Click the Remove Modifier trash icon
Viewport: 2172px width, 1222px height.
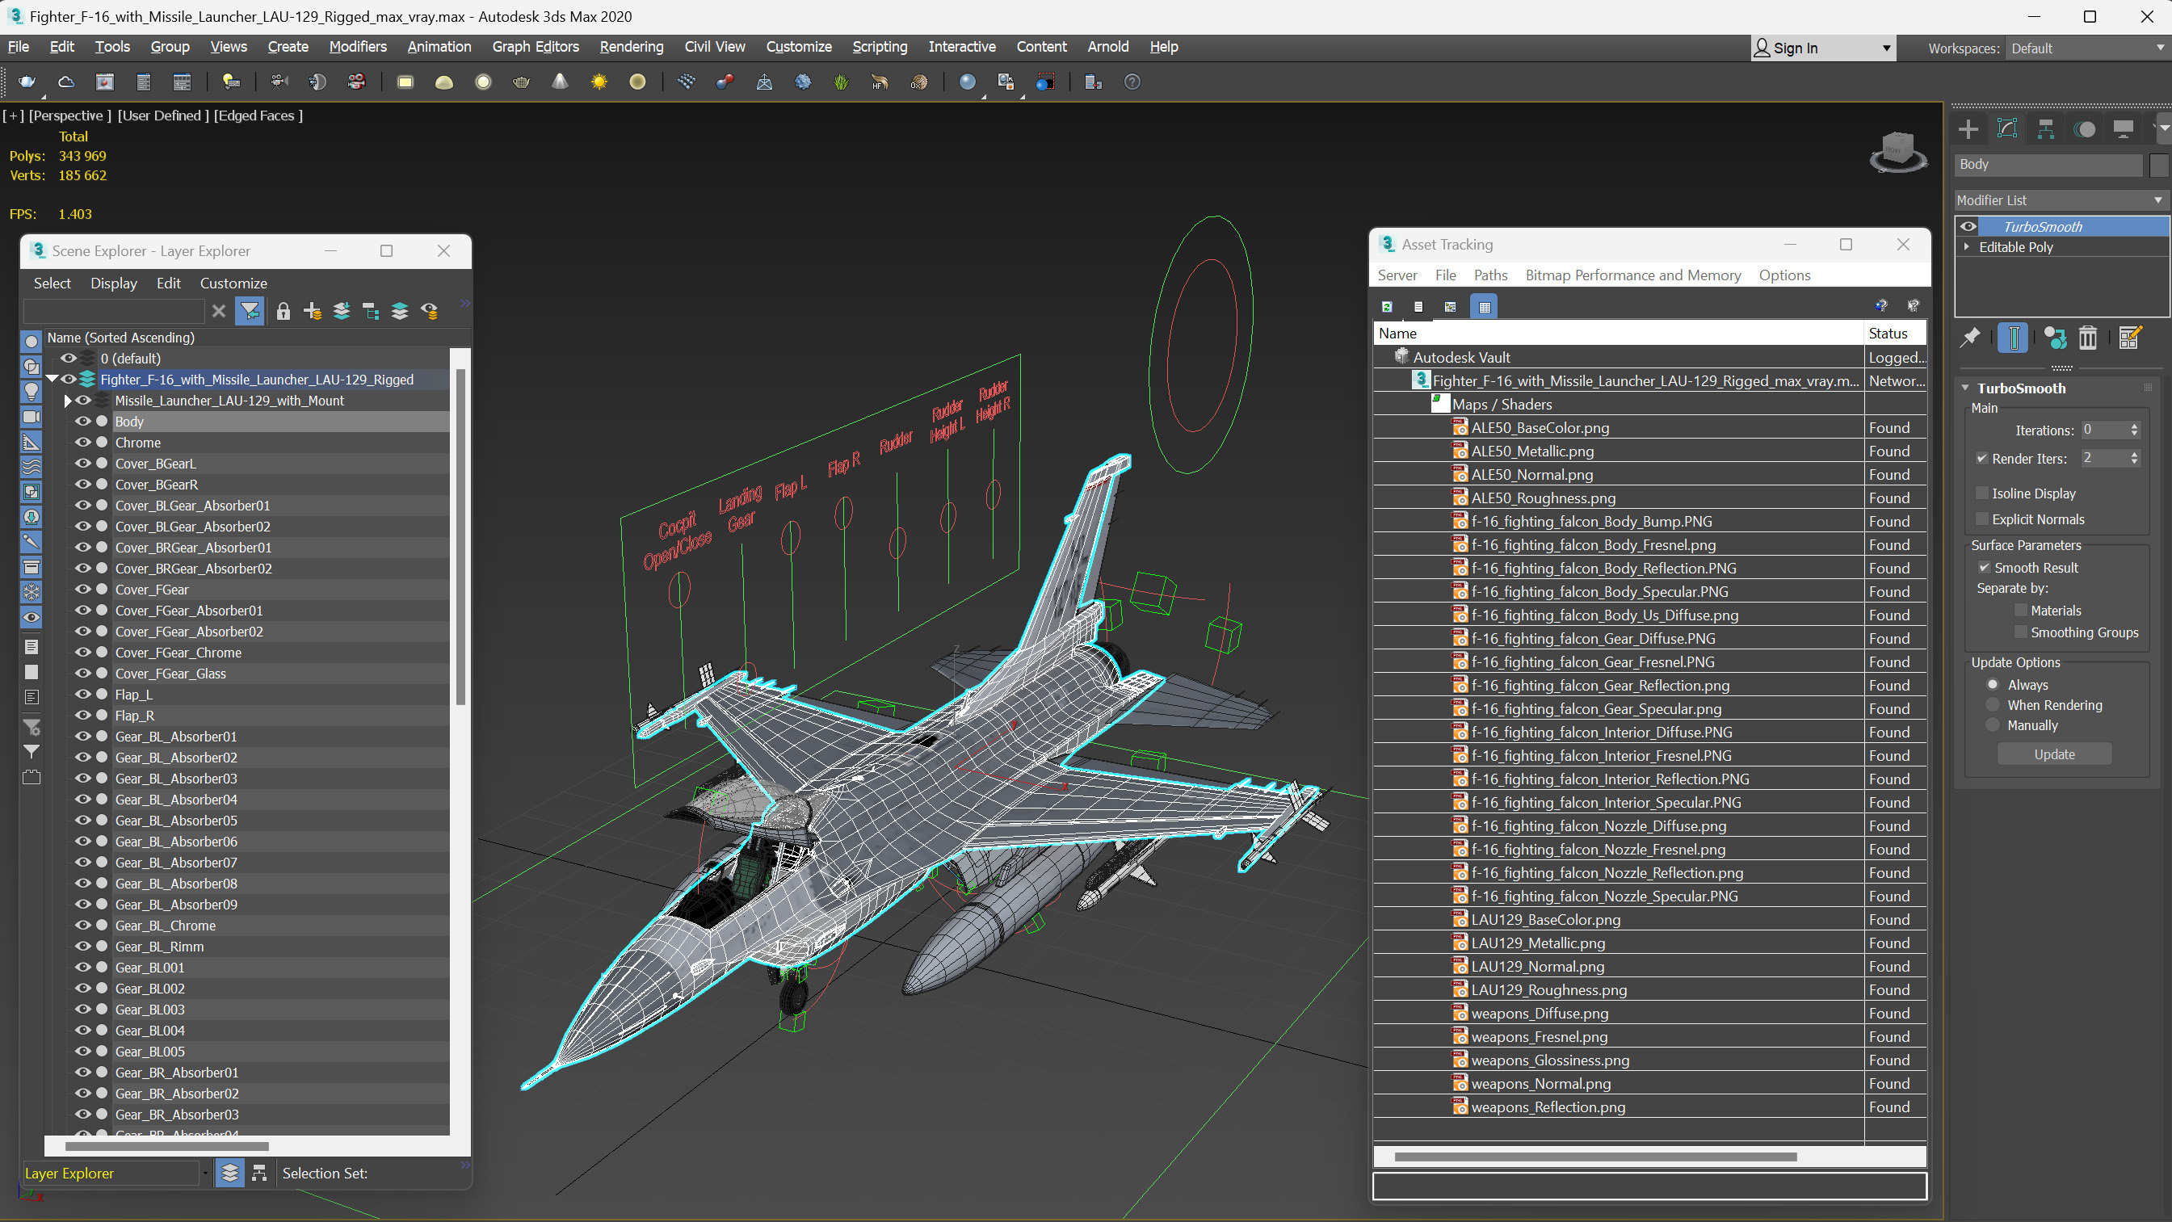point(2088,338)
